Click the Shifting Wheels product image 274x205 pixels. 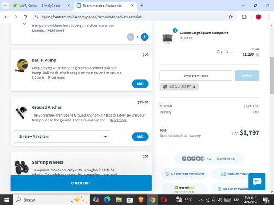point(22,167)
